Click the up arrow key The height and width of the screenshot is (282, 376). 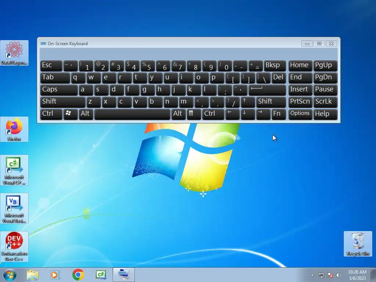click(x=248, y=102)
